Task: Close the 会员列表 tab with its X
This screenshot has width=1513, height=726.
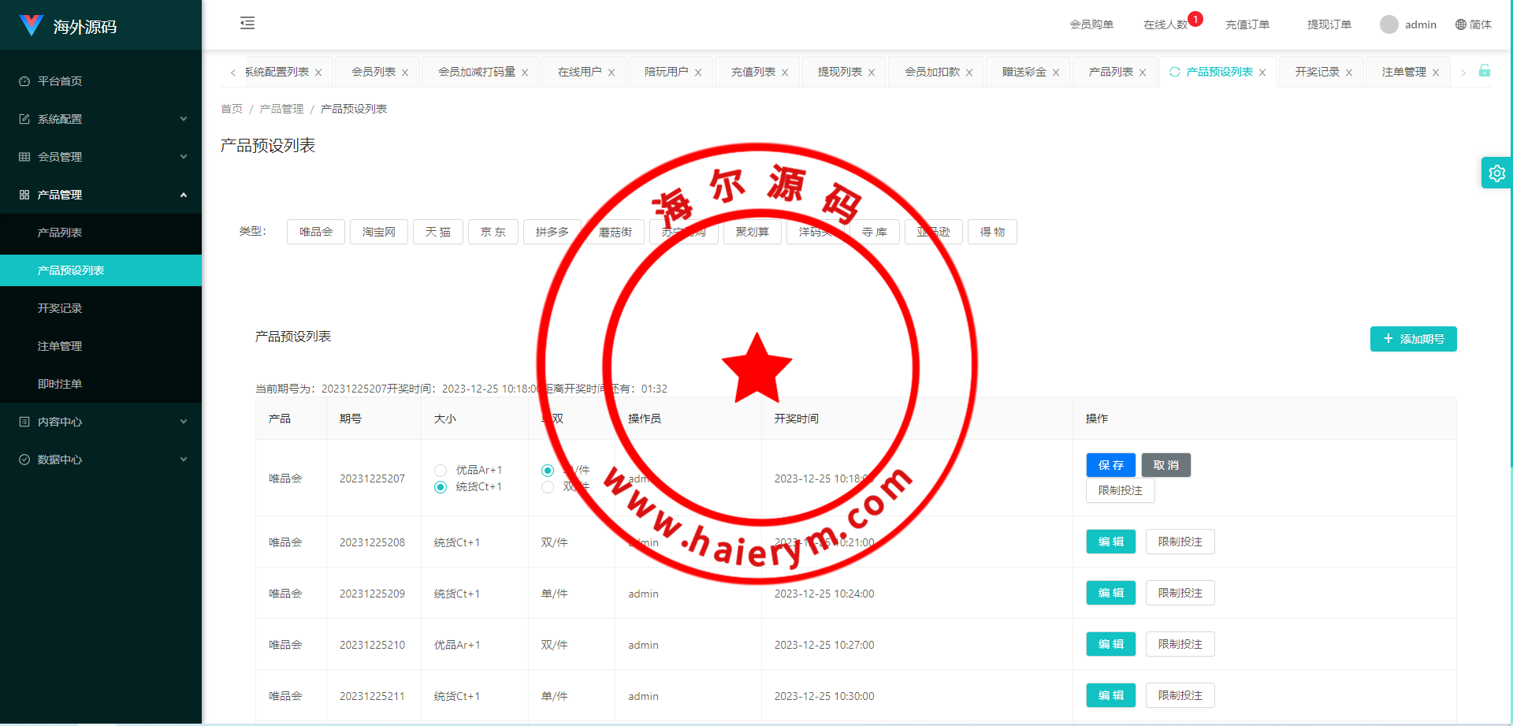Action: [405, 73]
